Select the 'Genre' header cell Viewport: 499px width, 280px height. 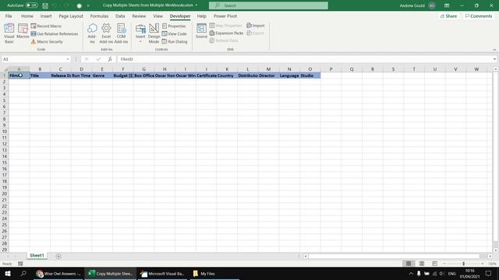tap(102, 75)
